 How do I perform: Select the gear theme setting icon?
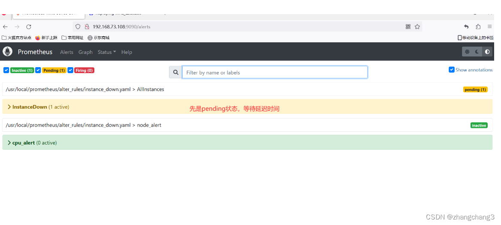467,52
